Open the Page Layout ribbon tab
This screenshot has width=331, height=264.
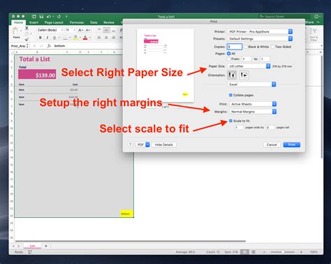tap(54, 22)
